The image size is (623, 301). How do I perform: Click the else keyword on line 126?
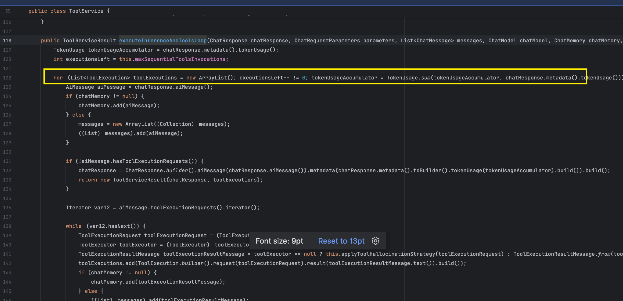coord(78,115)
